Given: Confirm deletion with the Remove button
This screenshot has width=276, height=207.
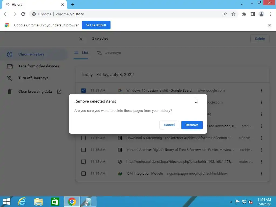Looking at the screenshot, I should coord(192,125).
